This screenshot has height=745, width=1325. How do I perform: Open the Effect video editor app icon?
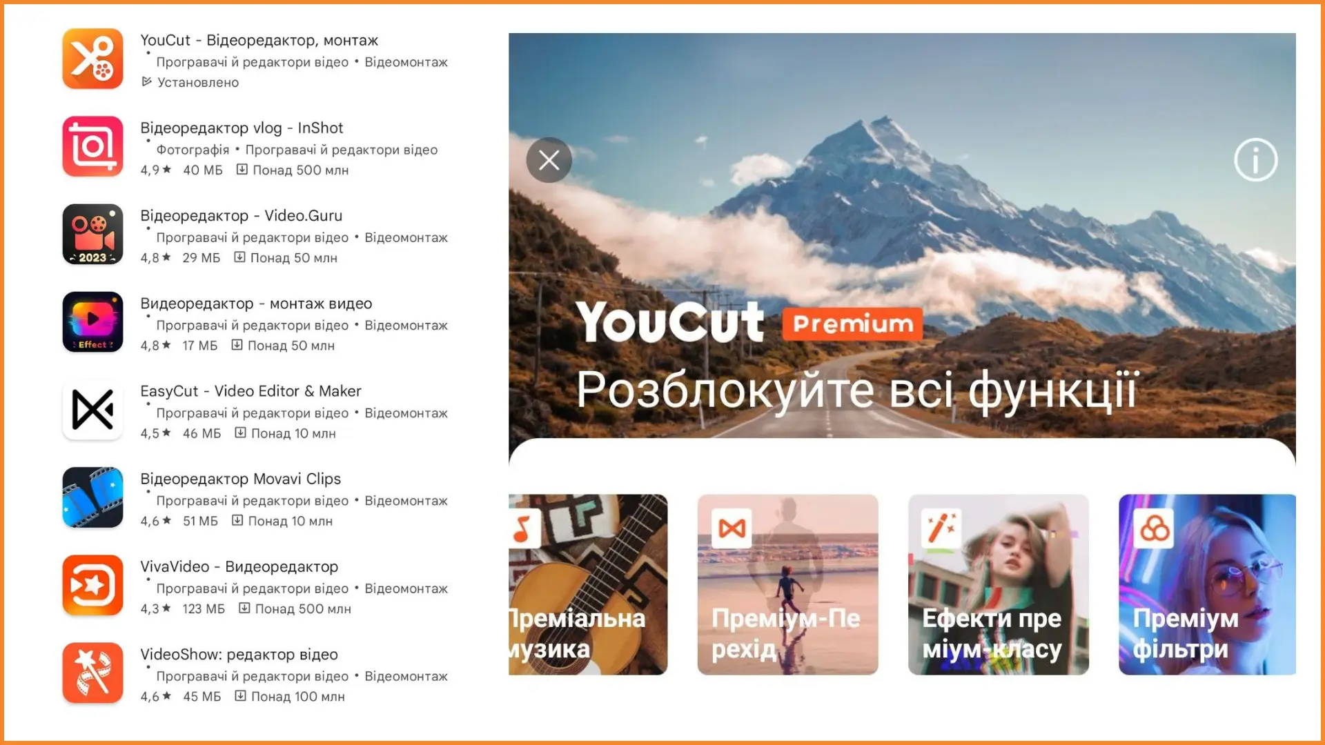coord(92,321)
